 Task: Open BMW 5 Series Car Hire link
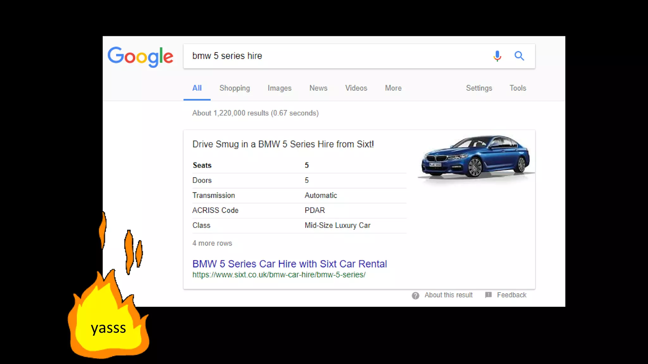point(290,264)
